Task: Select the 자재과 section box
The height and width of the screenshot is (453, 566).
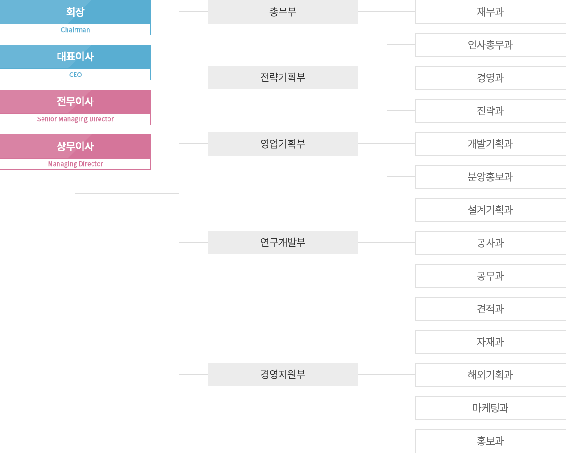Action: click(491, 342)
